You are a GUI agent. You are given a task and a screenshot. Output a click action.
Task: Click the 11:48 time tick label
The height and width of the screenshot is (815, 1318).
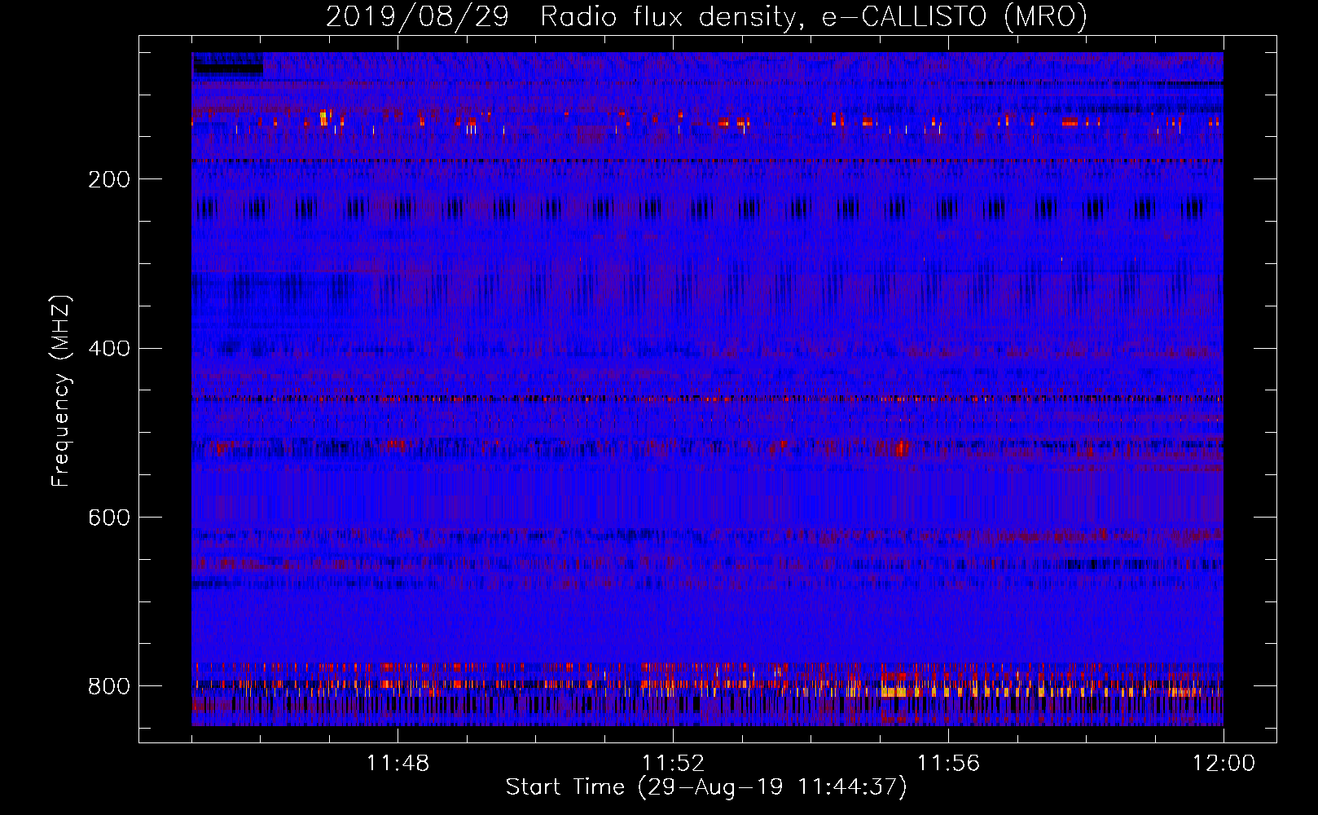pyautogui.click(x=398, y=764)
